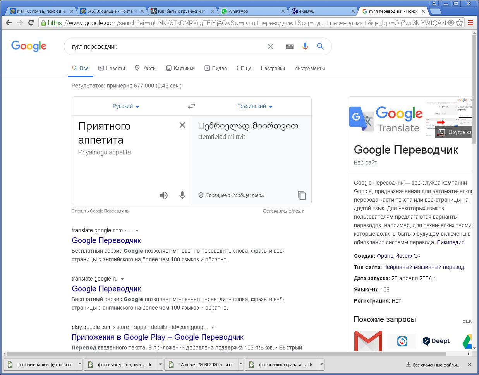Viewport: 479px width, 375px height.
Task: Close the eXeL@B tab
Action: [x=353, y=11]
